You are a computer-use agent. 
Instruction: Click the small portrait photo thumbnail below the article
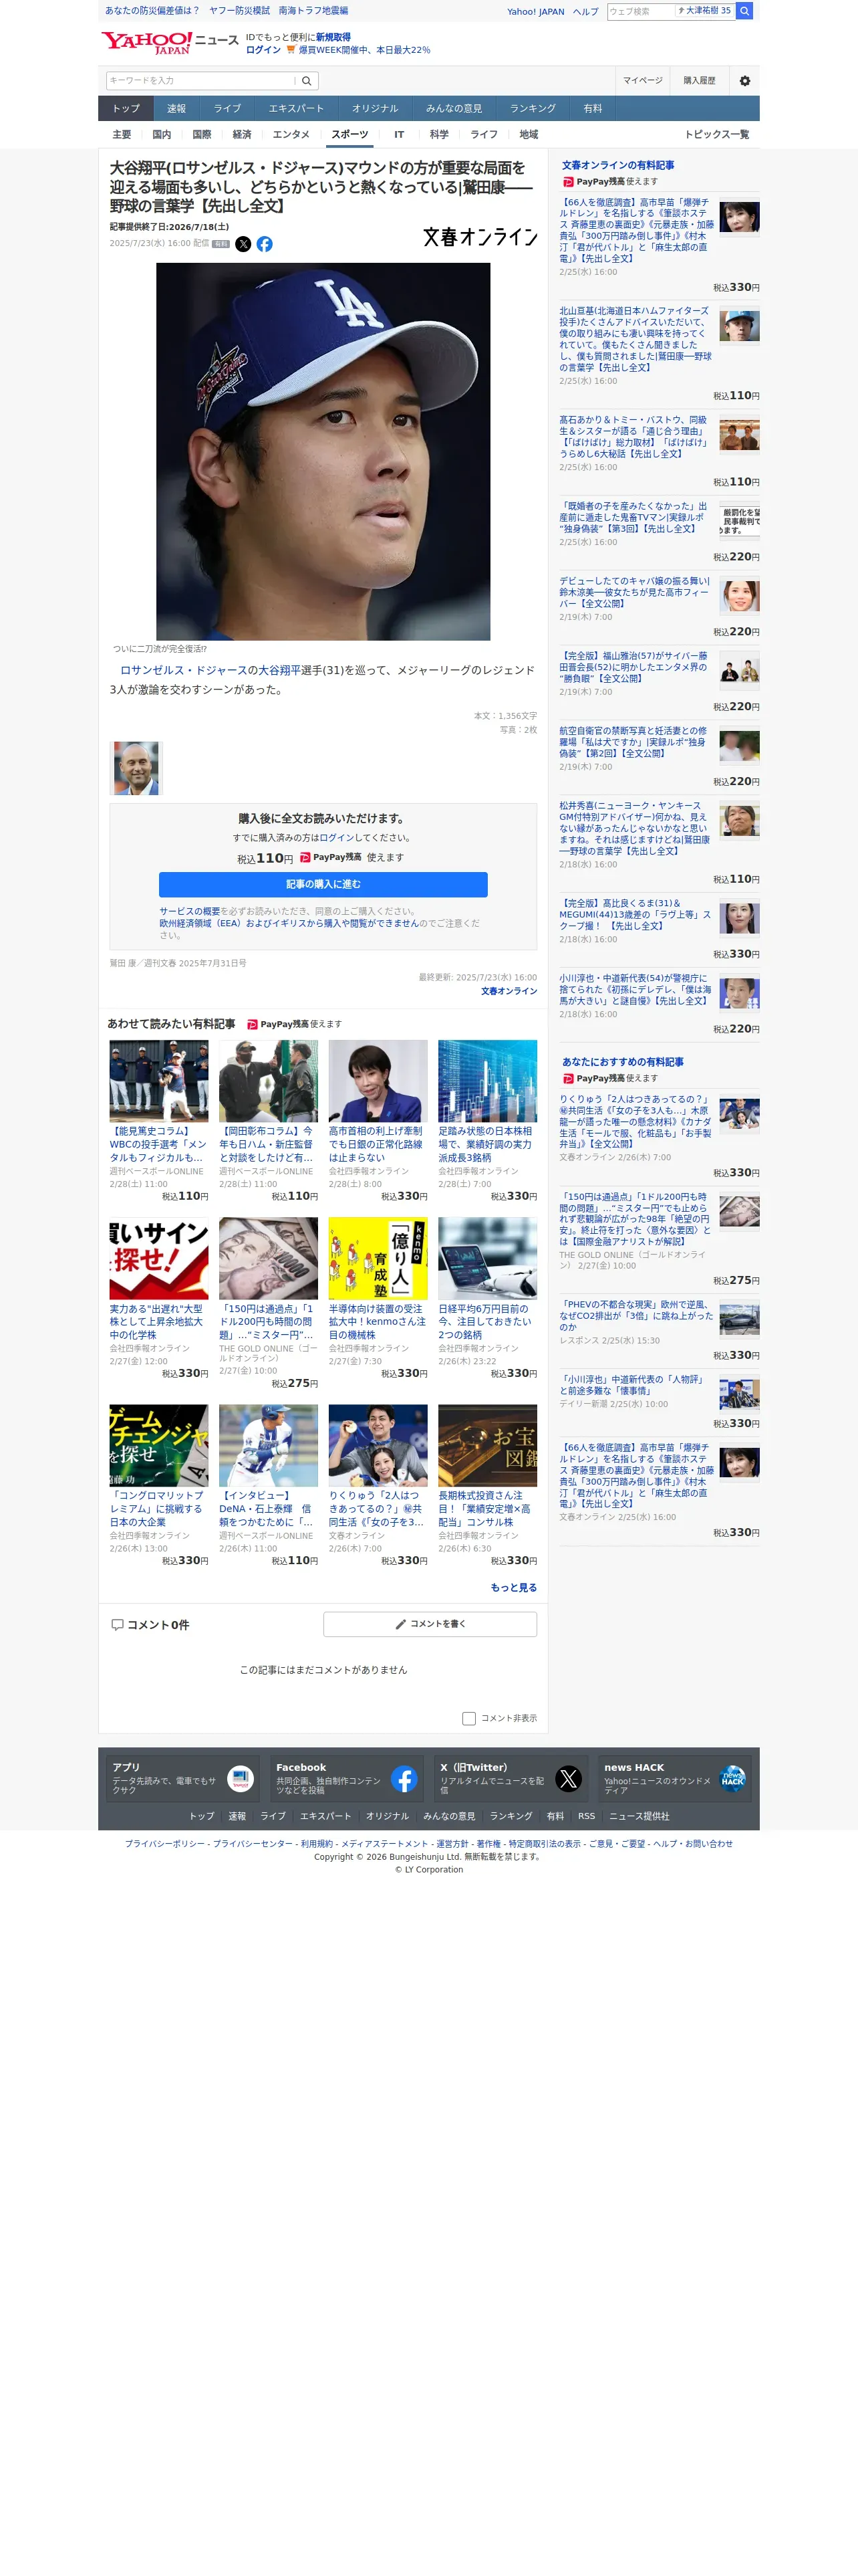(x=136, y=768)
